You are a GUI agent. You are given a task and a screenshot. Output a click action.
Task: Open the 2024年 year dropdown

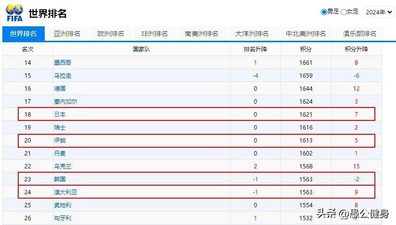[379, 12]
